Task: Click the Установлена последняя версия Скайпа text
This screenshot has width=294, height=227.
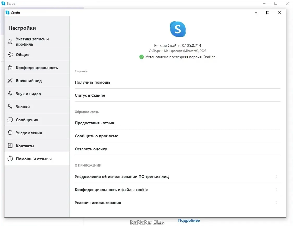Action: (181, 57)
